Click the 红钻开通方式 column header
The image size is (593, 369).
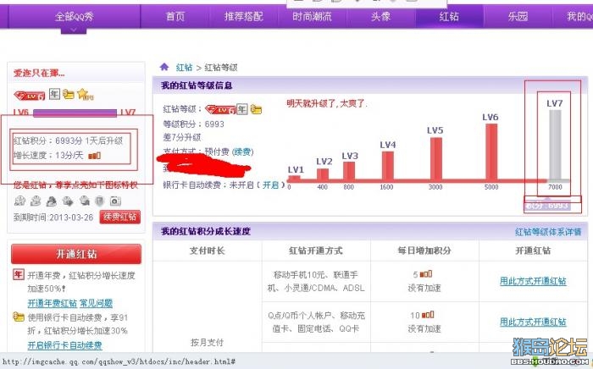click(x=316, y=251)
